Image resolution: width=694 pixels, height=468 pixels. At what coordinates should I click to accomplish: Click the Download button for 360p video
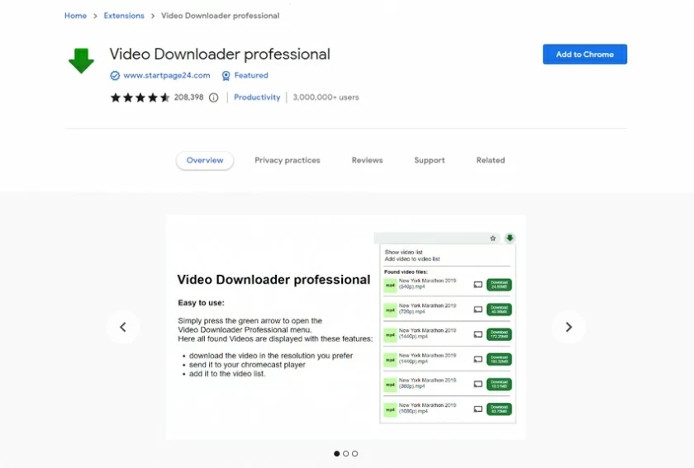(499, 384)
